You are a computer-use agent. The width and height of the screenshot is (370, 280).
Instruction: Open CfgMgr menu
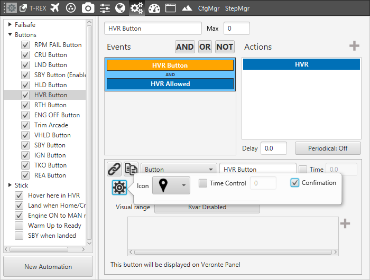pos(209,8)
